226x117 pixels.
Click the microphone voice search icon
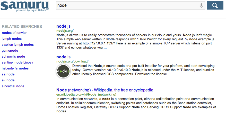pyautogui.click(x=201, y=6)
